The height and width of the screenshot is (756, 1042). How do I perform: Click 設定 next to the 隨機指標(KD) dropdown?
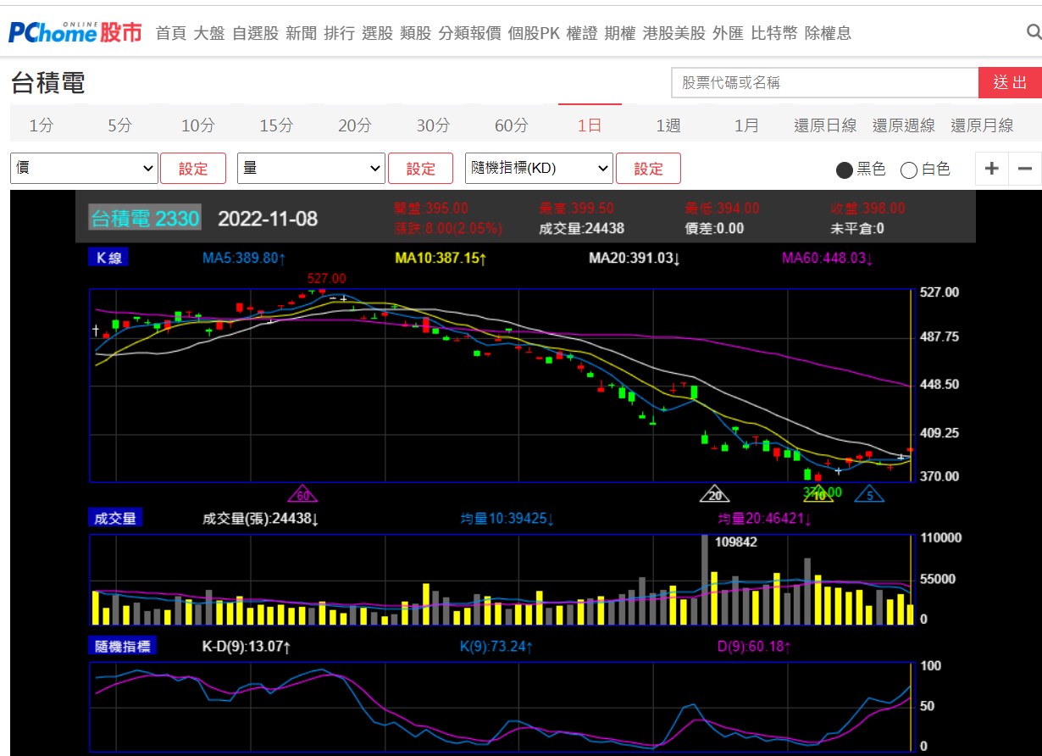pos(649,168)
